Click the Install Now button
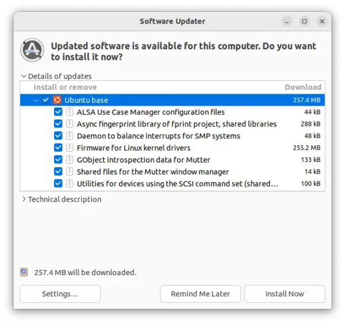The image size is (345, 324). [x=285, y=294]
